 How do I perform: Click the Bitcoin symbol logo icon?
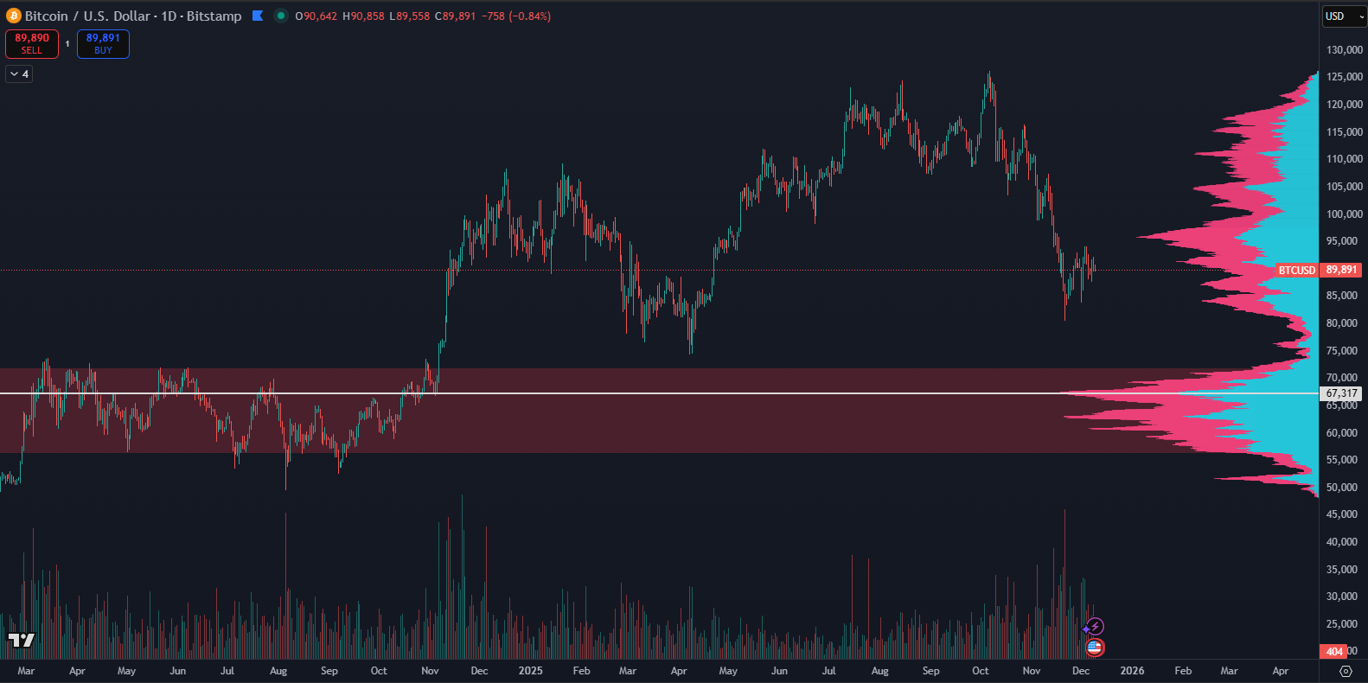[x=13, y=16]
